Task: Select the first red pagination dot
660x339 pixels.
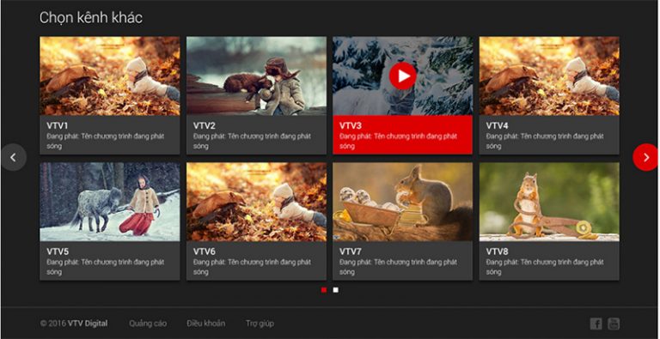Action: click(324, 290)
